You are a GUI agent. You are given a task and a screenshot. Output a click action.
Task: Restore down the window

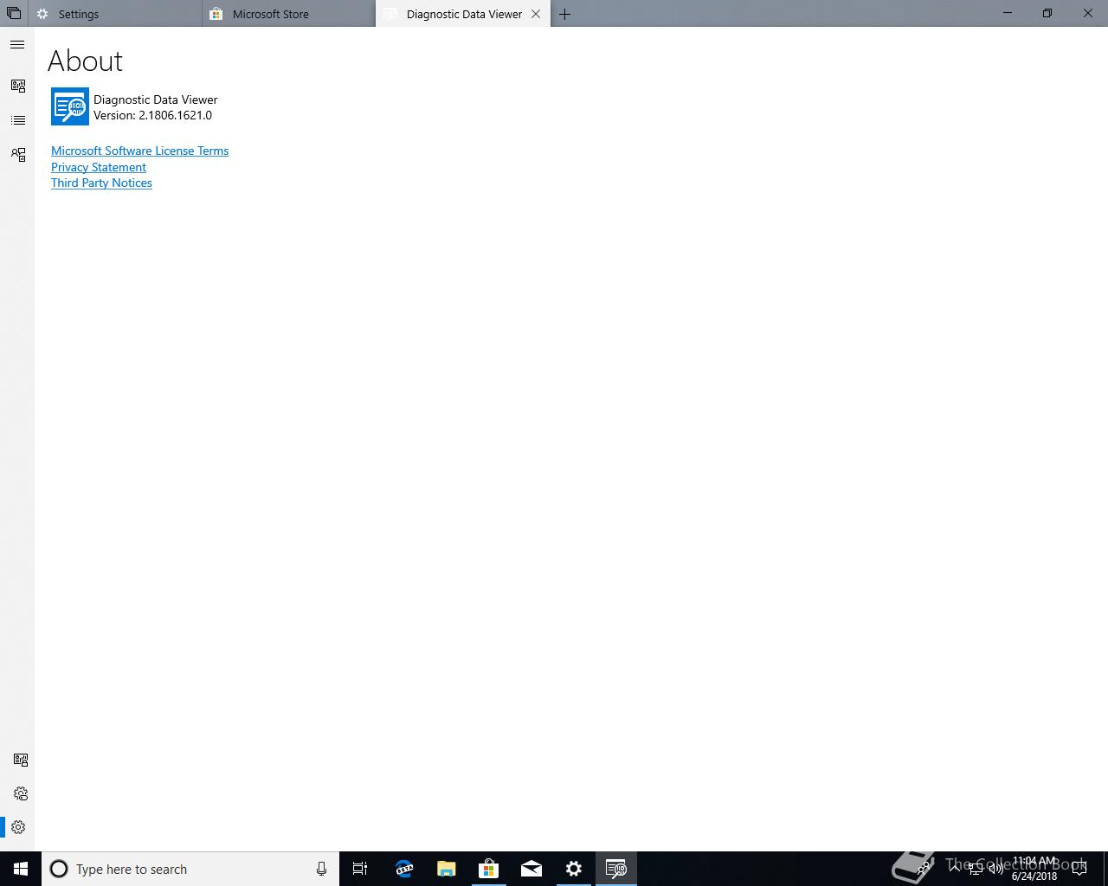[x=1047, y=13]
